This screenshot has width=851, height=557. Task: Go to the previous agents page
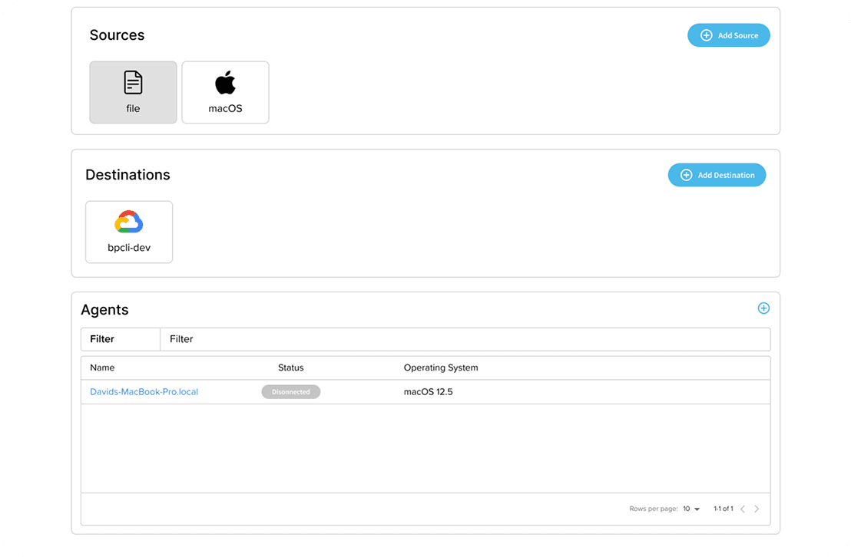743,509
